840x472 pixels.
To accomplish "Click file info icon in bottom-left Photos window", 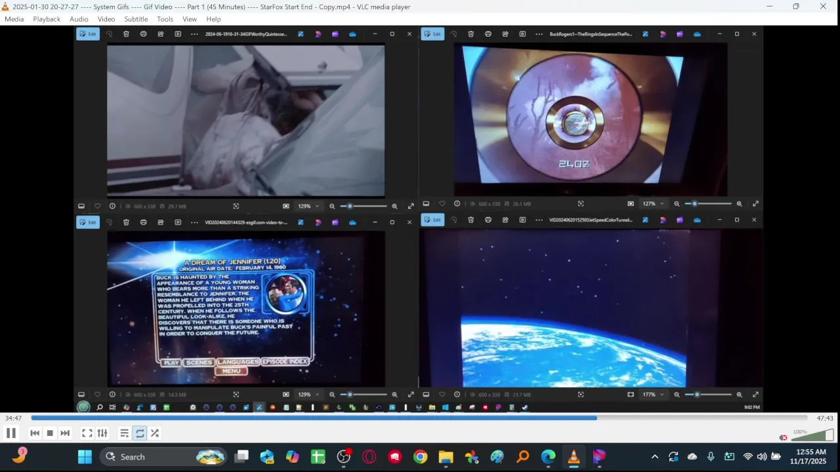I will tap(112, 395).
